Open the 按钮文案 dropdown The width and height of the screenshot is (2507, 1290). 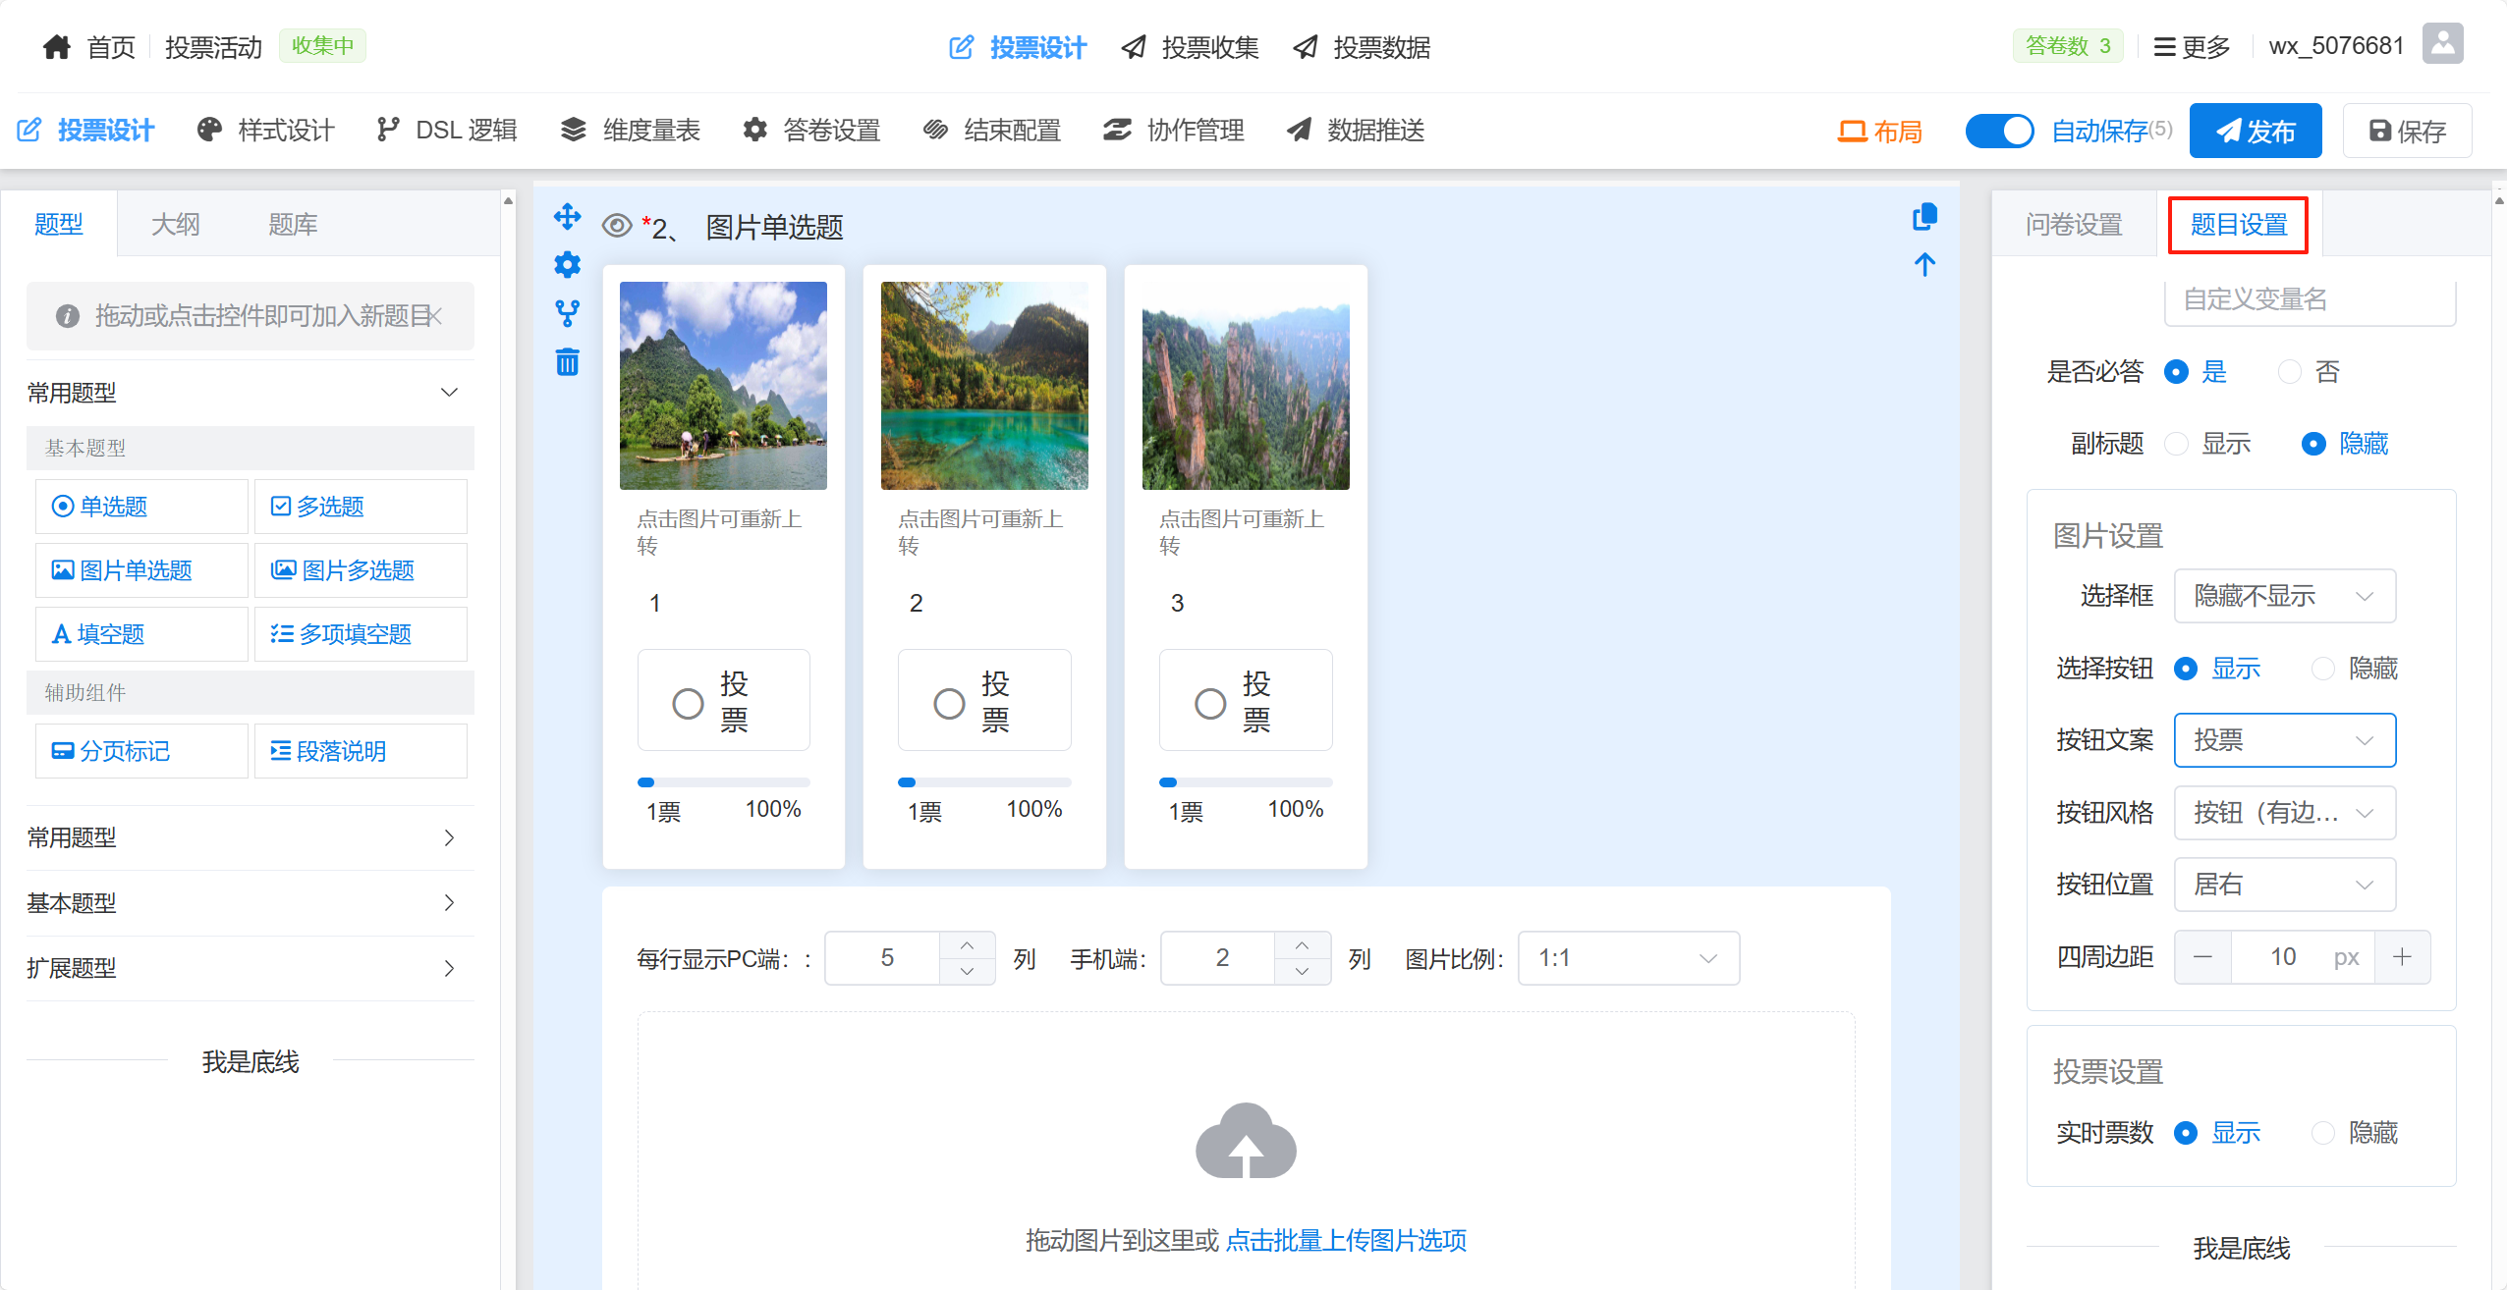(2284, 740)
